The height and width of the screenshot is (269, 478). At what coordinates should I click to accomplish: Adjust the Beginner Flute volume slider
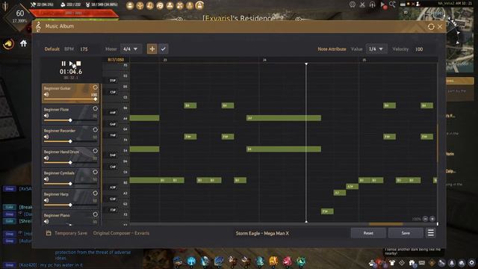click(x=70, y=120)
